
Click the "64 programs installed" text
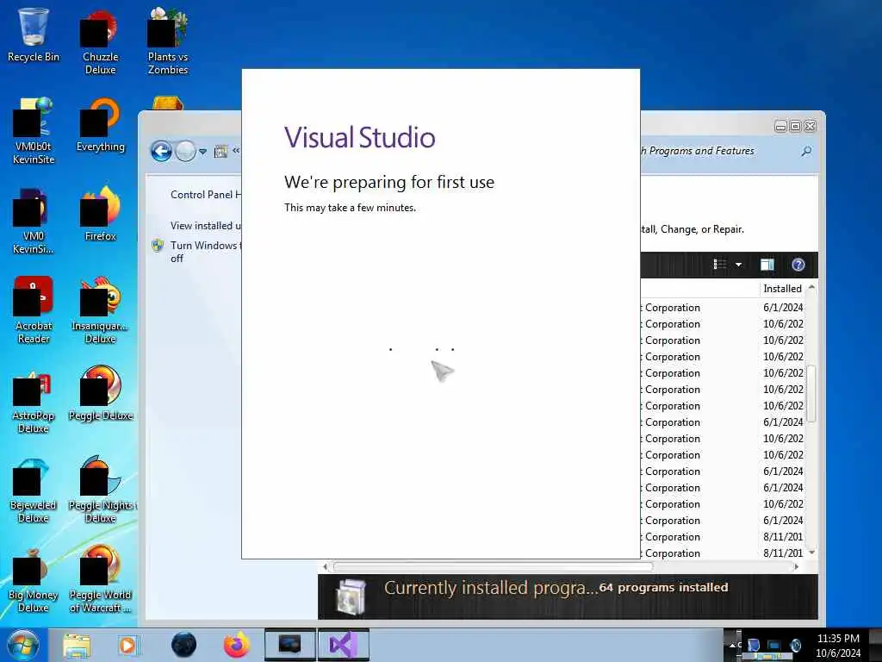(x=664, y=588)
